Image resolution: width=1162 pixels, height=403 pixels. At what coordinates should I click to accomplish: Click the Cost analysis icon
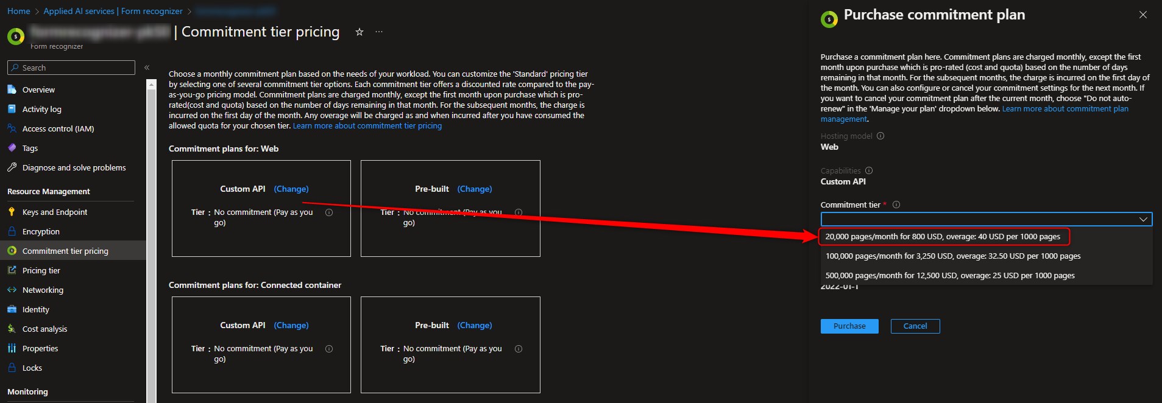click(x=12, y=329)
